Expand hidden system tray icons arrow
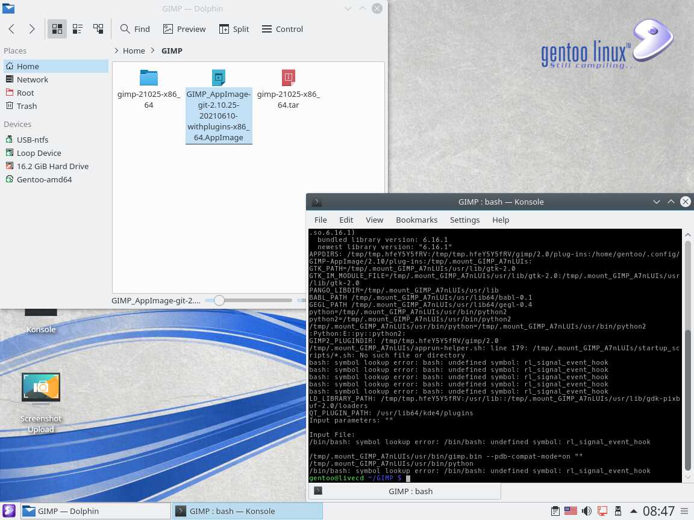Image resolution: width=694 pixels, height=520 pixels. [x=633, y=511]
